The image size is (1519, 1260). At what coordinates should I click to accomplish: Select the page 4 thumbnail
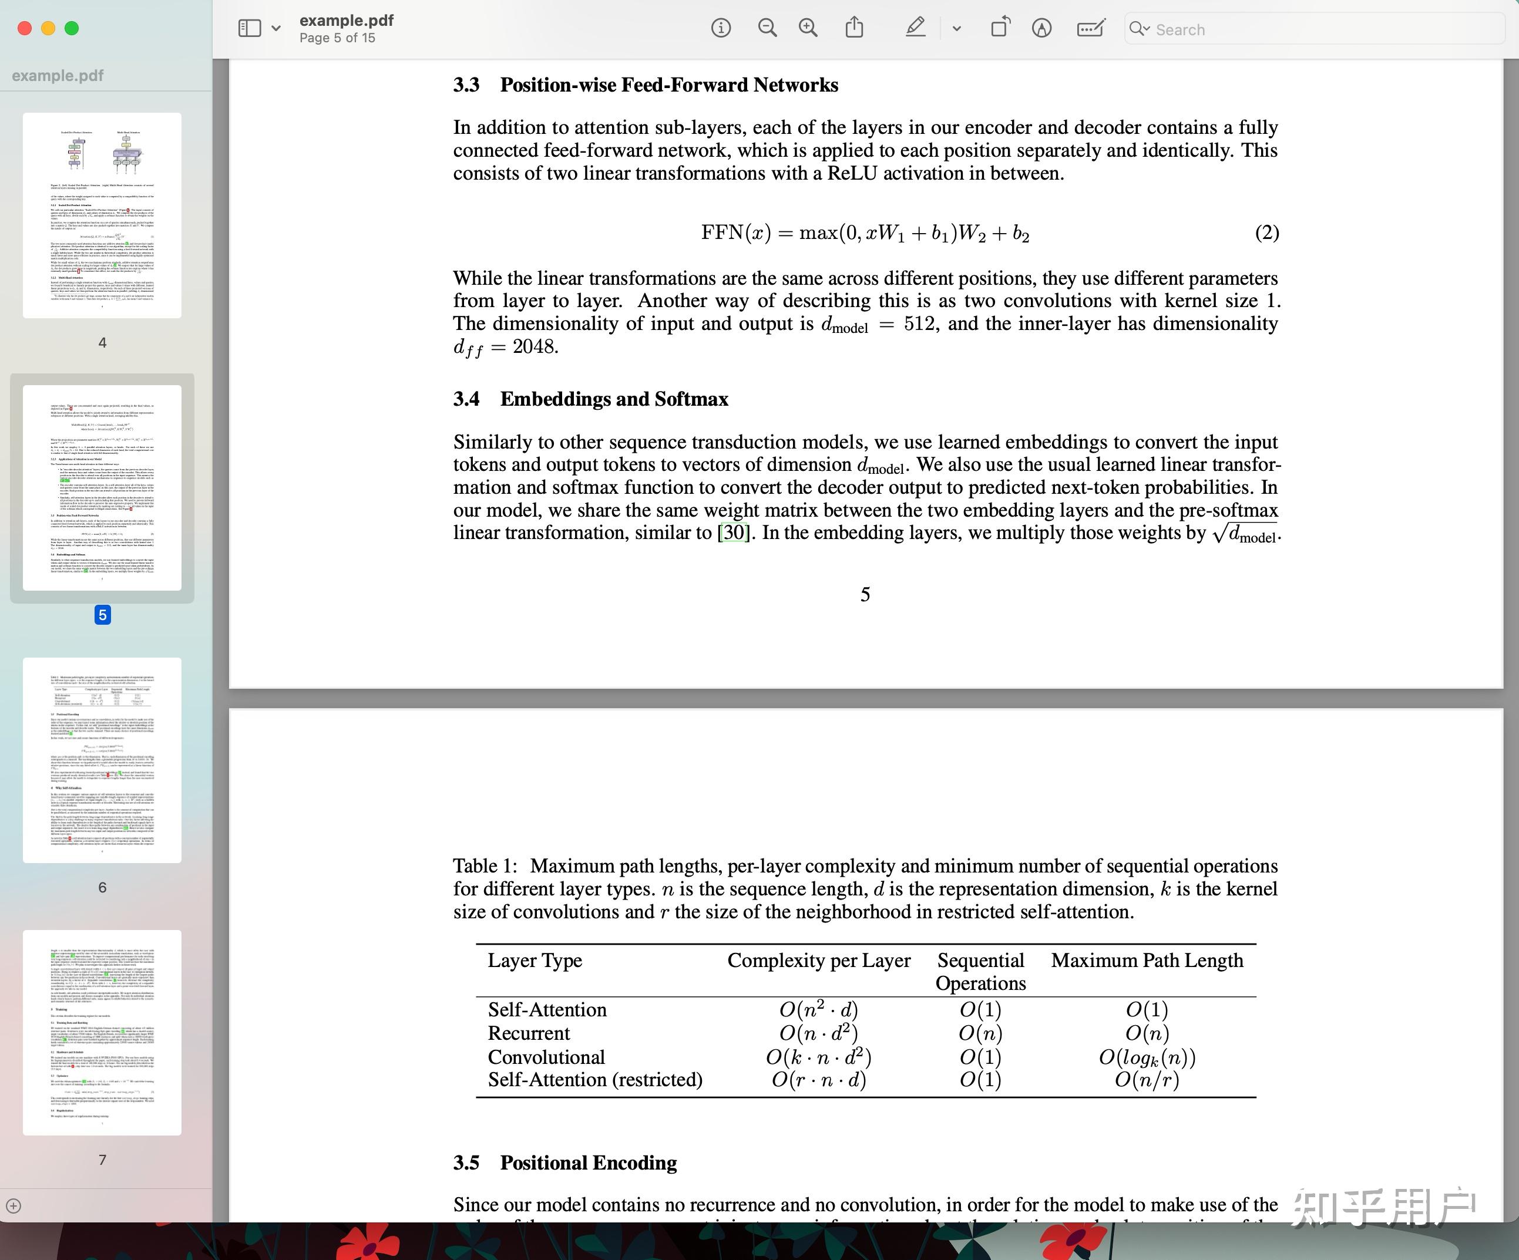[102, 215]
